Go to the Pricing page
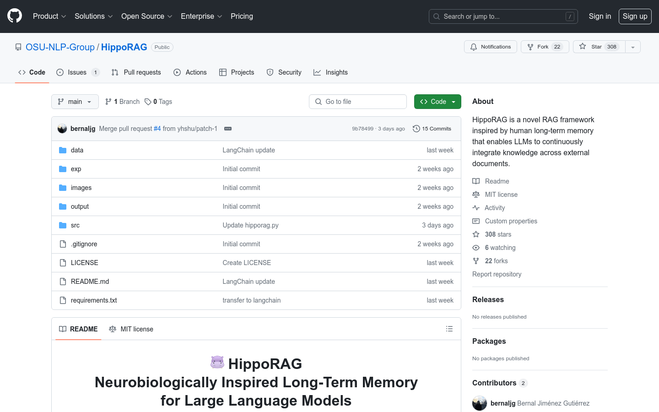Image resolution: width=659 pixels, height=412 pixels. click(x=242, y=16)
